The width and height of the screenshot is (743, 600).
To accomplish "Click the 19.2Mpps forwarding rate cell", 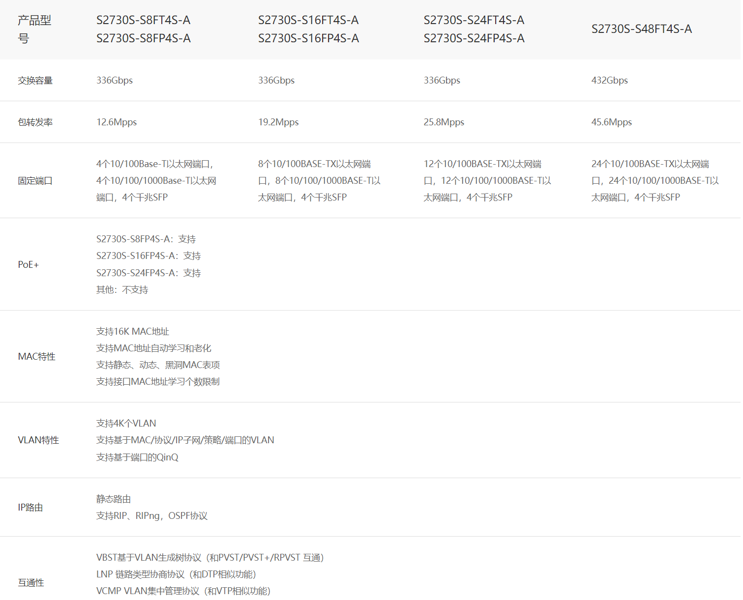I will (x=278, y=122).
